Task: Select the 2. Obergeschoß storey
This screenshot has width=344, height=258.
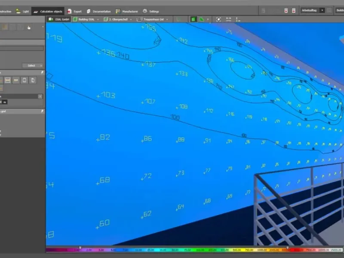Action: [x=116, y=19]
